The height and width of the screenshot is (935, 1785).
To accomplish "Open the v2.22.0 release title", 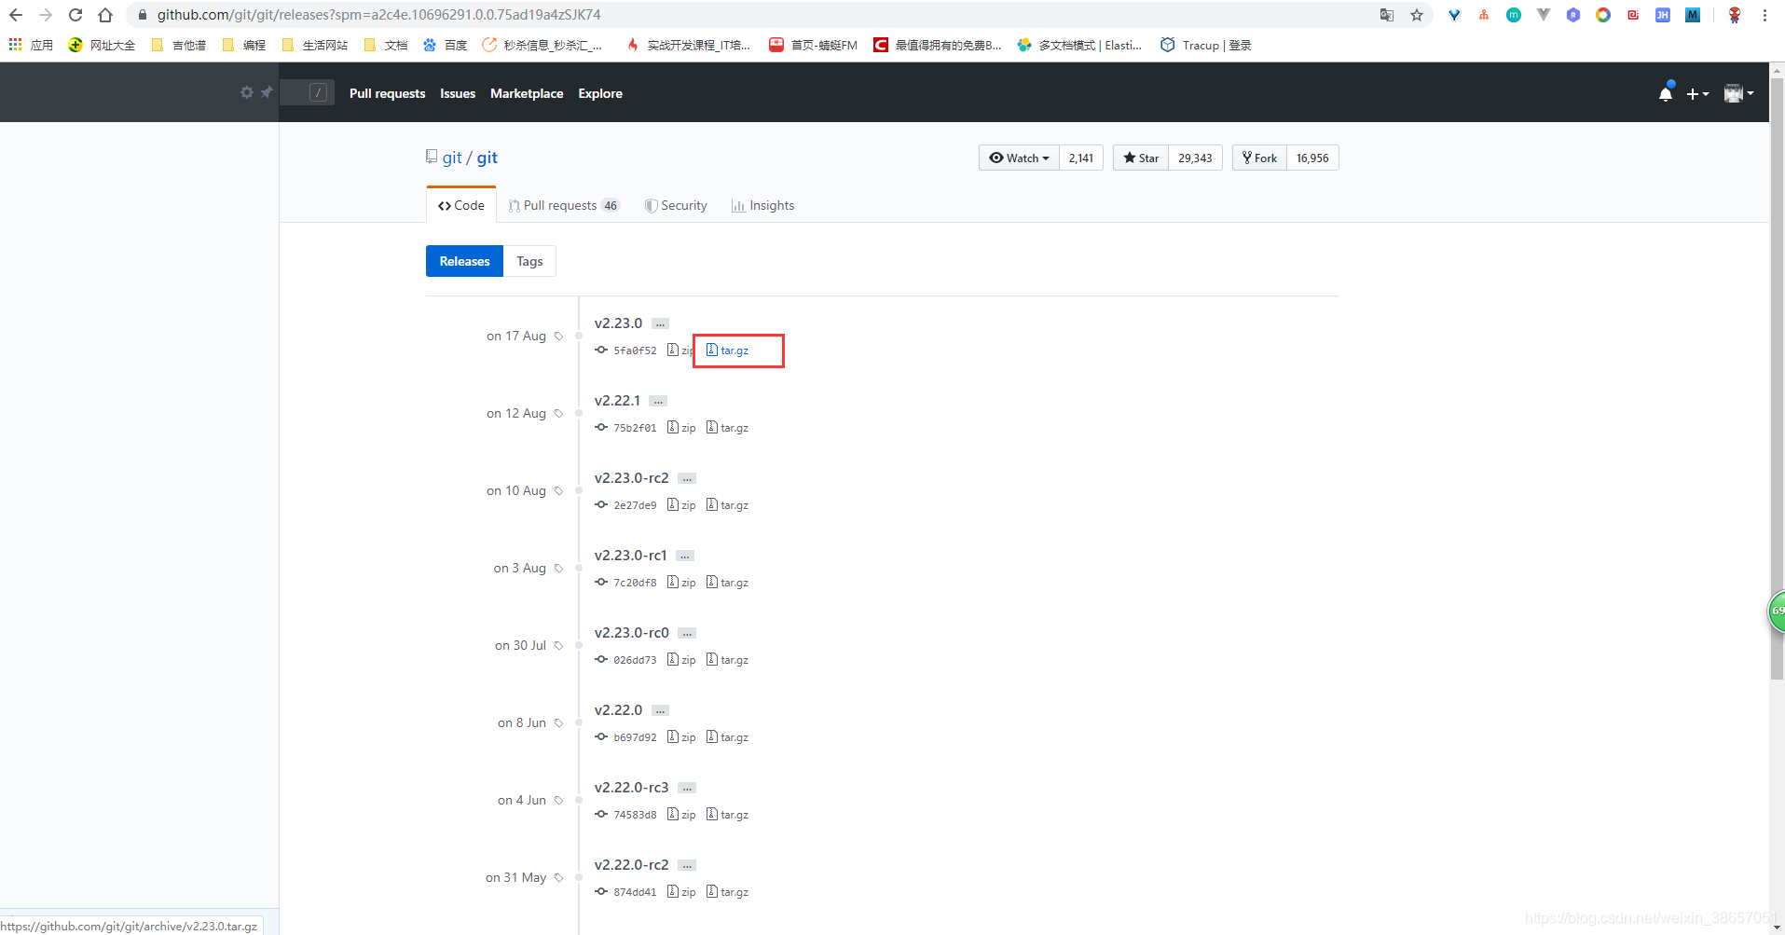I will click(x=618, y=709).
